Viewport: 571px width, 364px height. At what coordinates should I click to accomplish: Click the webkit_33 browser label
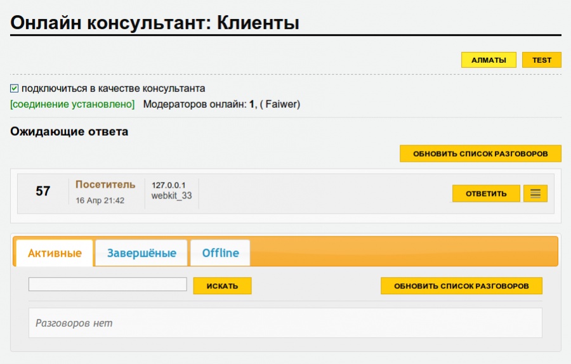[x=171, y=196]
